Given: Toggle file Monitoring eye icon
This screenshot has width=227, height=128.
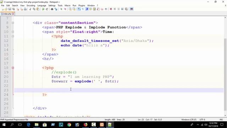Looking at the screenshot, I should (x=106, y=9).
